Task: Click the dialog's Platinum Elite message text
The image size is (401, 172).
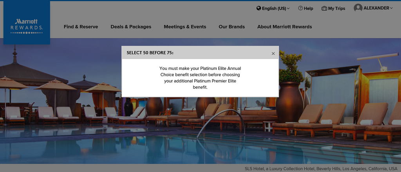Action: (200, 78)
